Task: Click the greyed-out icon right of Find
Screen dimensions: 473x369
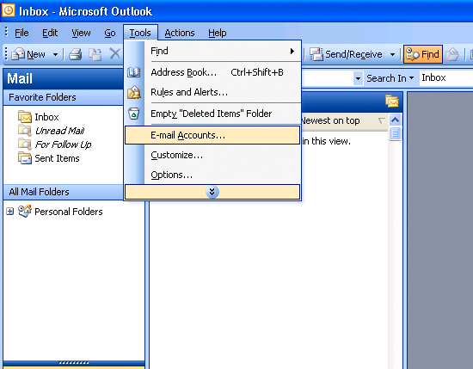Action: point(452,54)
